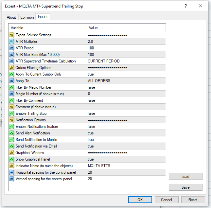
Task: Click the Save button
Action: pos(185,187)
